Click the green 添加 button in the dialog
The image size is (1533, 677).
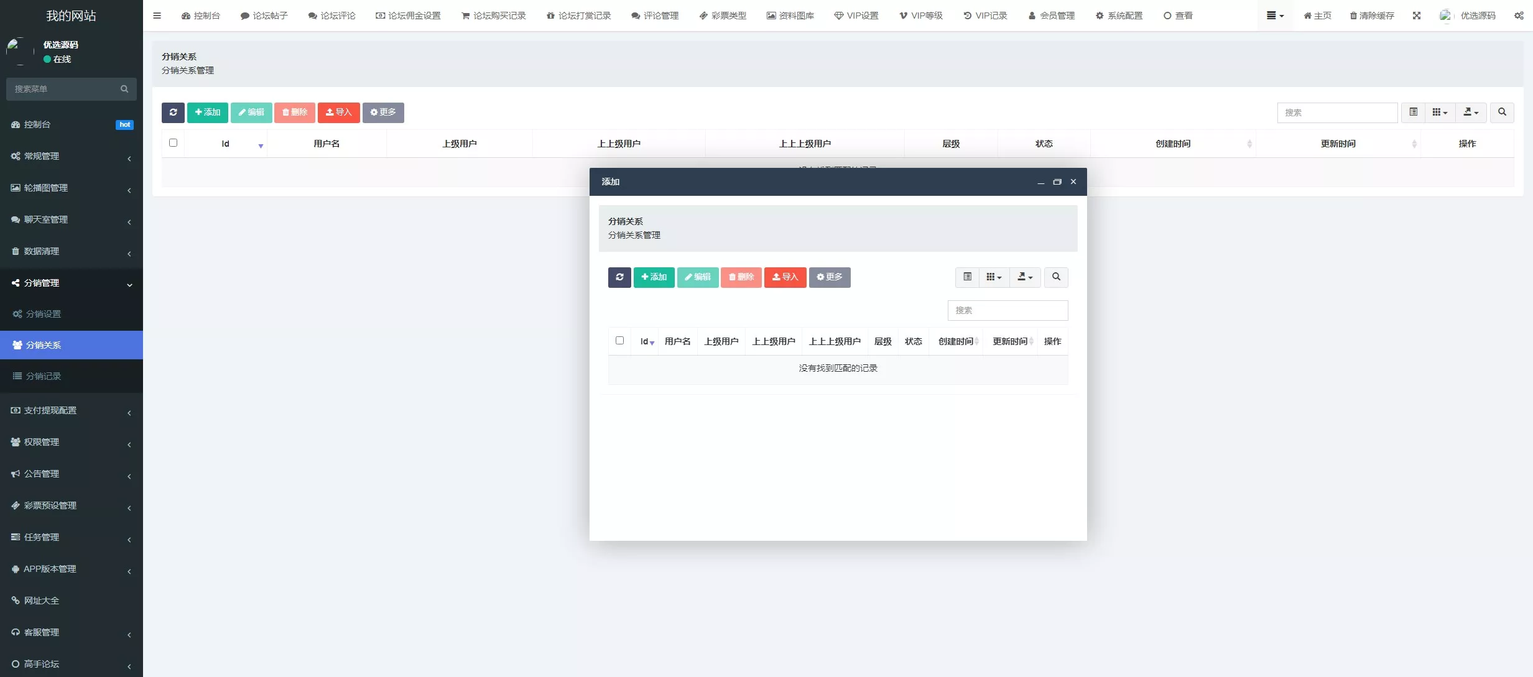click(654, 277)
